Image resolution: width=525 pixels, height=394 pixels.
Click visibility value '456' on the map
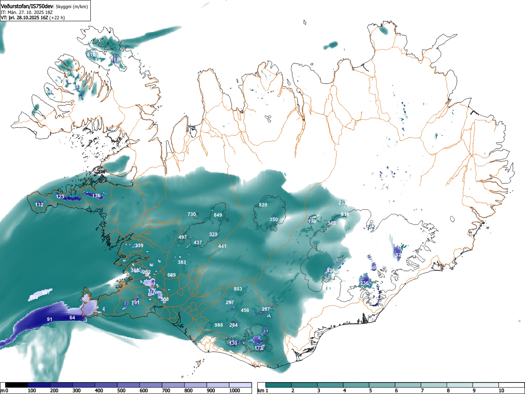pyautogui.click(x=245, y=310)
